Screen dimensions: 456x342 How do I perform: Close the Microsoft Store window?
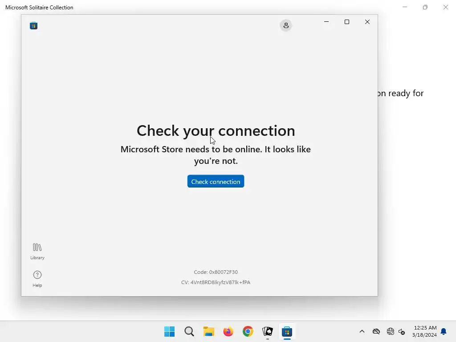367,22
